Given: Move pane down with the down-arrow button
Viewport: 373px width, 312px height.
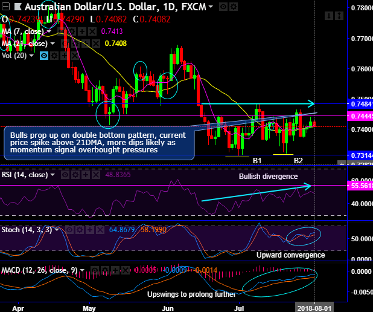Looking at the screenshot, I should 329,16.
